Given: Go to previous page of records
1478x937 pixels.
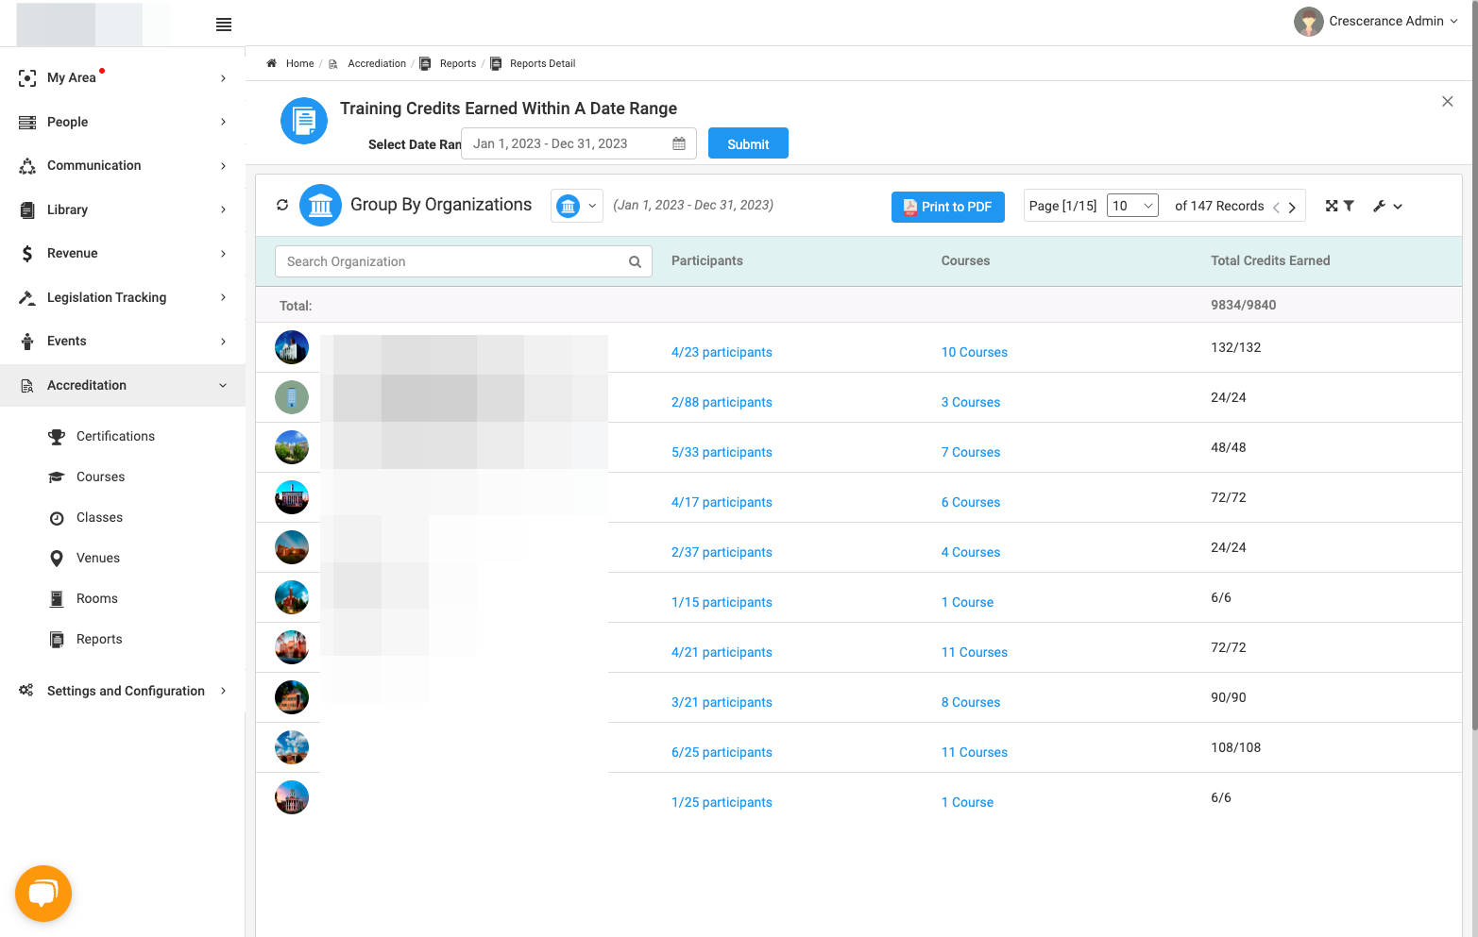Looking at the screenshot, I should tap(1276, 207).
